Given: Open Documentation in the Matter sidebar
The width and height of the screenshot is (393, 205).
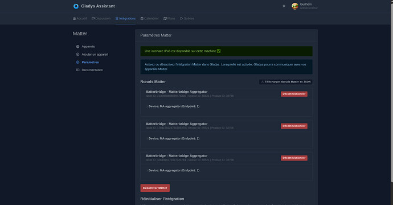Looking at the screenshot, I should (89, 70).
